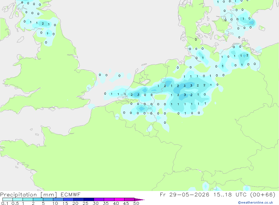
Task: Click the arrow tip above 50 mm
Action: tap(139, 200)
